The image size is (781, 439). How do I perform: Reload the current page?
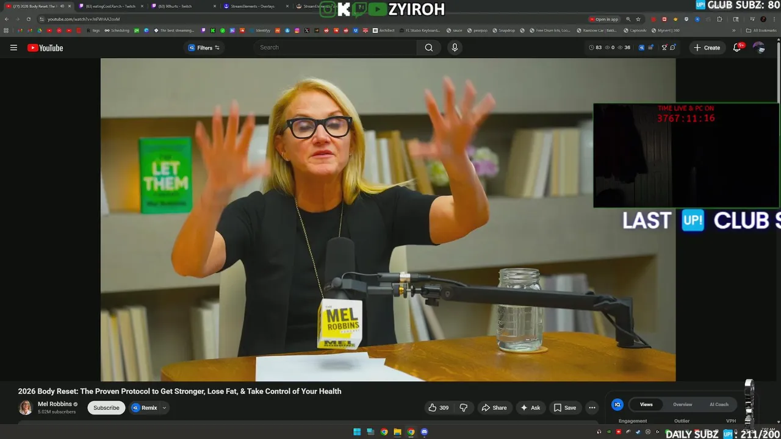tap(28, 19)
